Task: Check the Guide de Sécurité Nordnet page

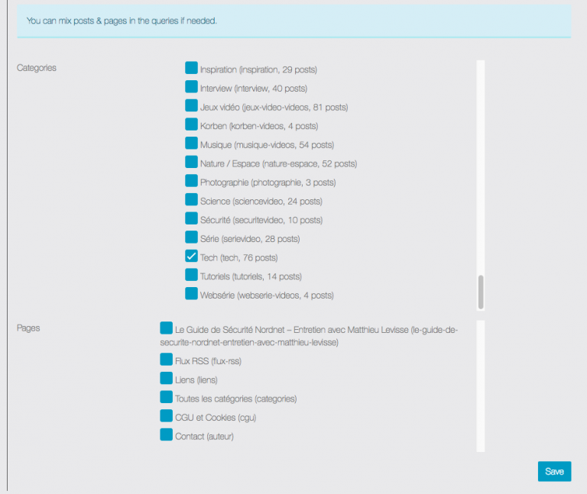Action: point(166,328)
